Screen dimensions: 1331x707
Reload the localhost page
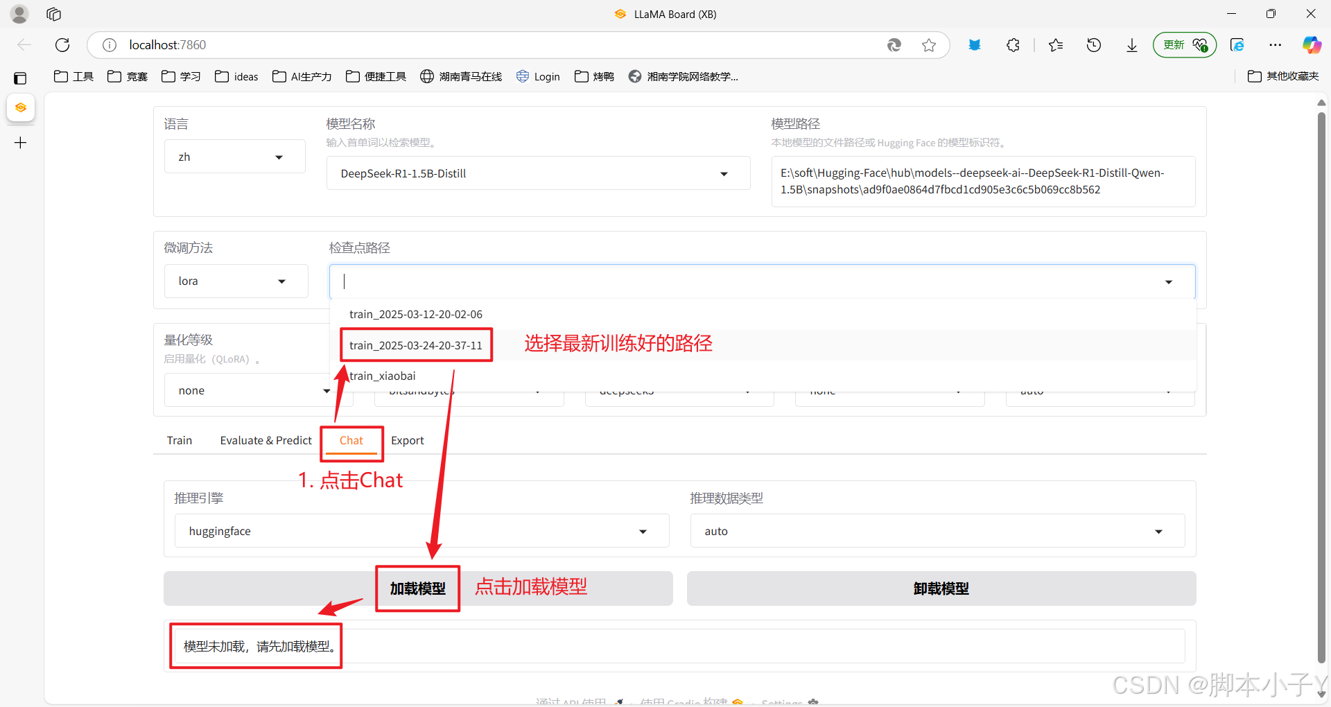[x=62, y=45]
